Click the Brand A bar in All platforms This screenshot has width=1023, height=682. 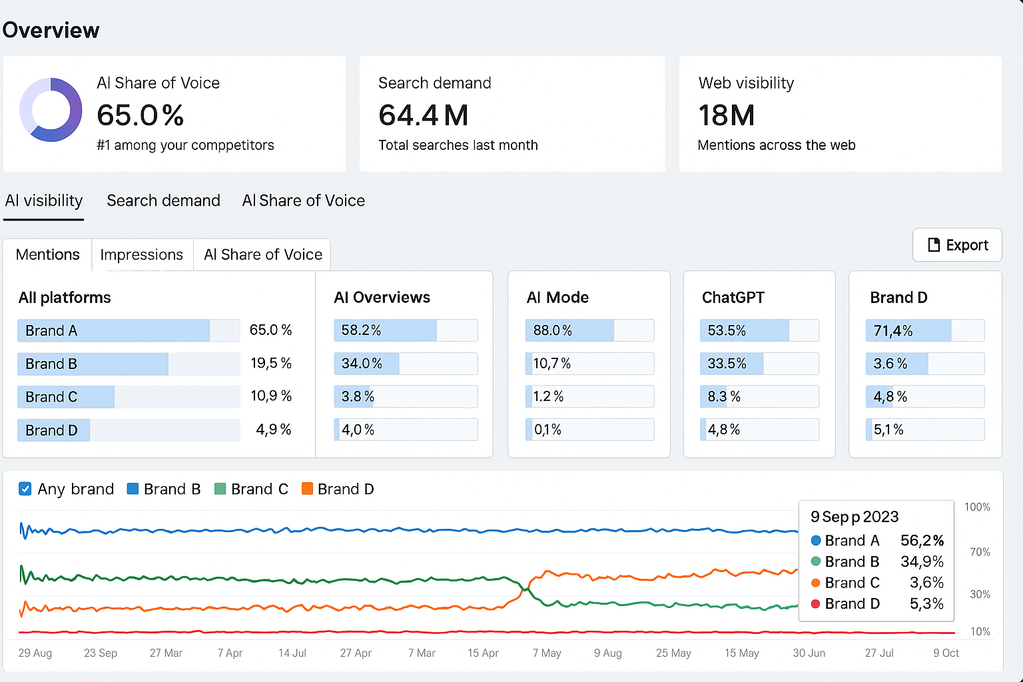click(113, 330)
